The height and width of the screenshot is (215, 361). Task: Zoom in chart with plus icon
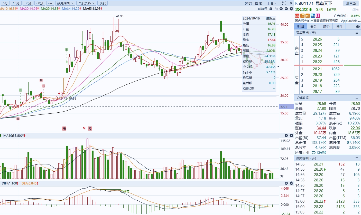point(281,9)
